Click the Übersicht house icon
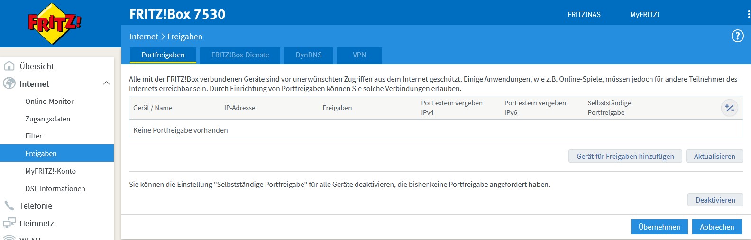This screenshot has height=240, width=751. pyautogui.click(x=9, y=66)
